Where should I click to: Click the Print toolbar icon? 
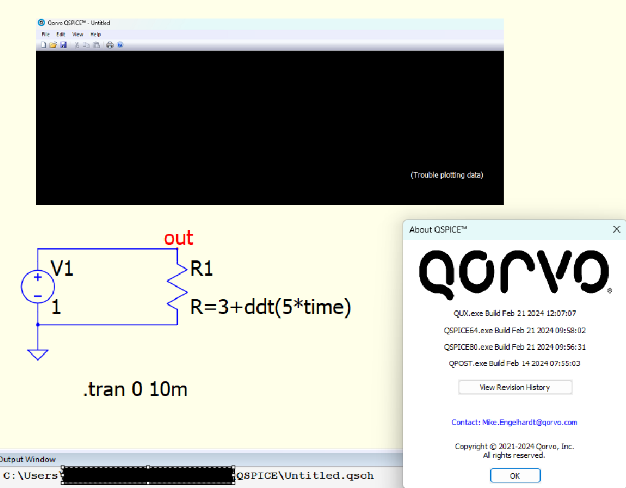click(110, 45)
